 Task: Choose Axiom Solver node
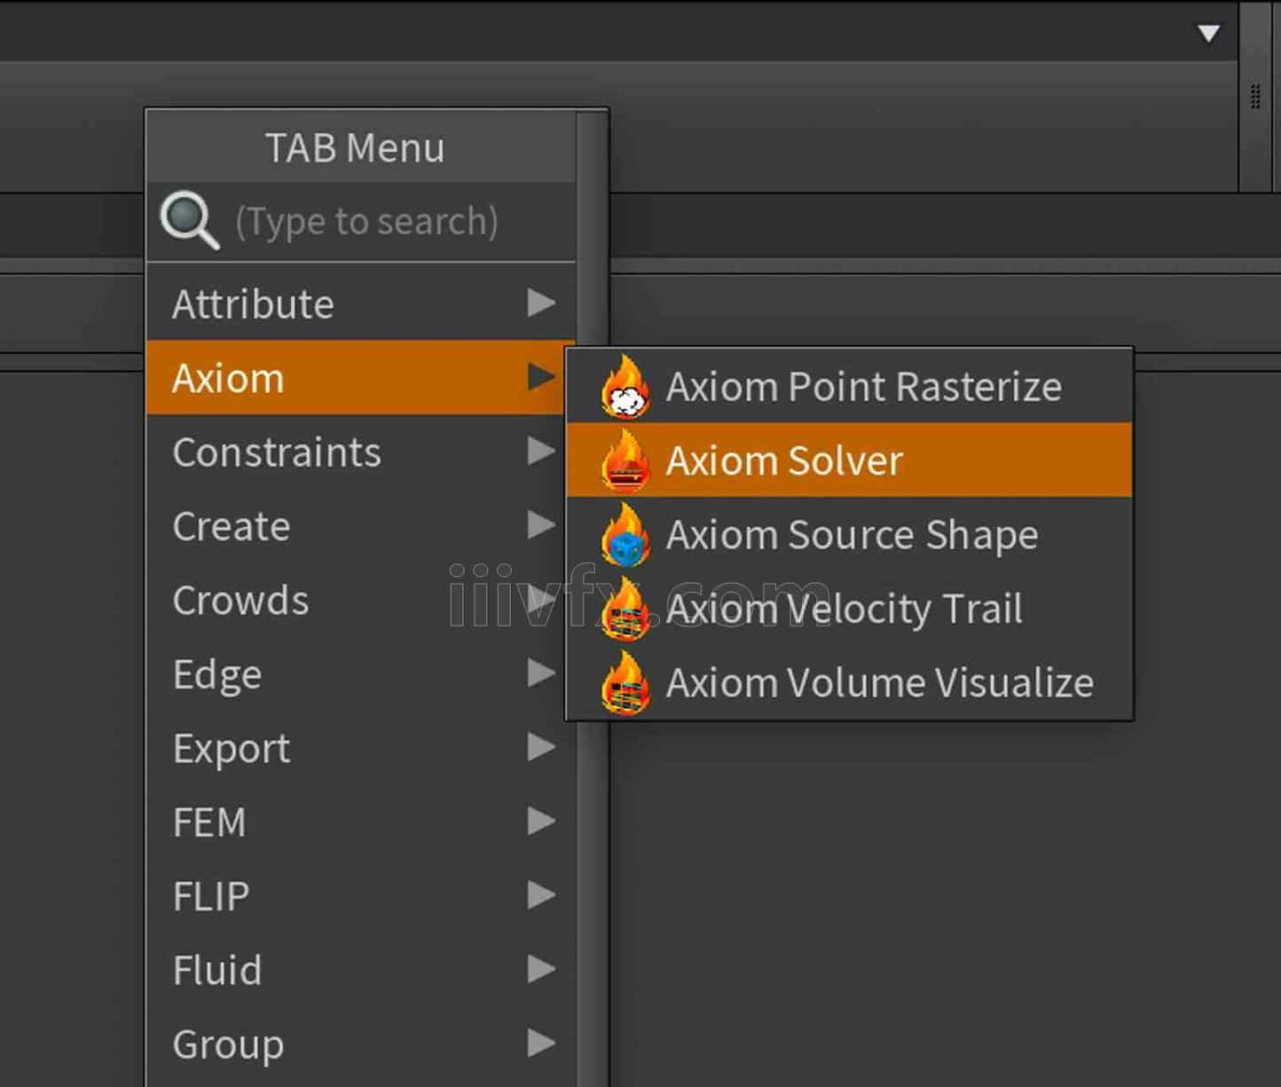point(849,461)
